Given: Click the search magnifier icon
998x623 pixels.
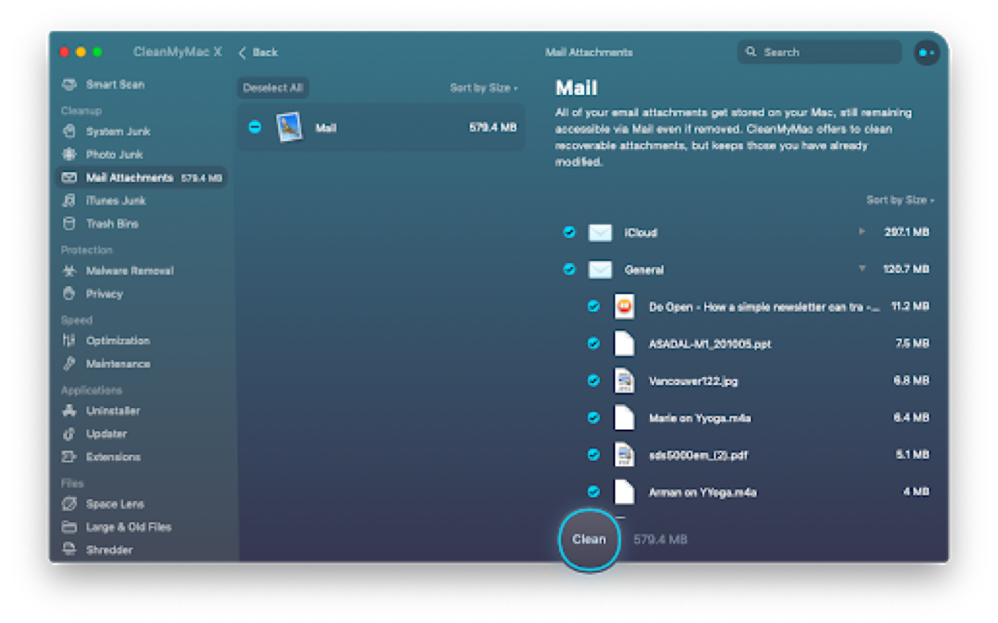Looking at the screenshot, I should coord(750,52).
